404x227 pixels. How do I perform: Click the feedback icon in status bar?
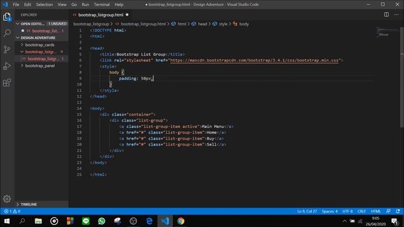pyautogui.click(x=388, y=211)
